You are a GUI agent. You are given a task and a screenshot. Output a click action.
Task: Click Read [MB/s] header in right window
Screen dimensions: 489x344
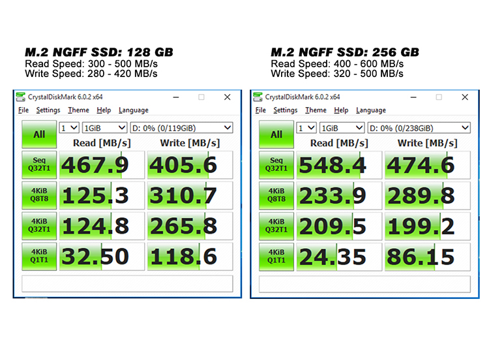coord(339,143)
